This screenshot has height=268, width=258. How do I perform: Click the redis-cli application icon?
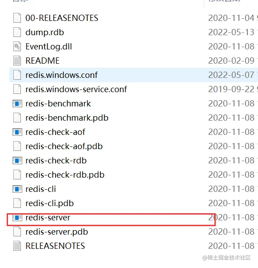17,189
